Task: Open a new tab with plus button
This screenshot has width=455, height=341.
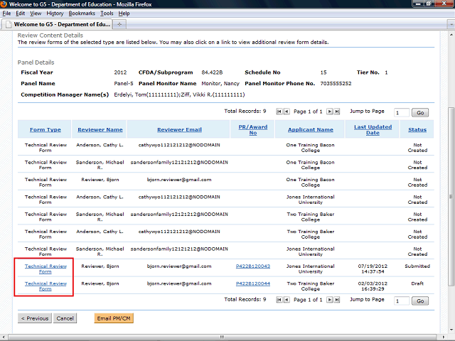Action: pos(119,24)
